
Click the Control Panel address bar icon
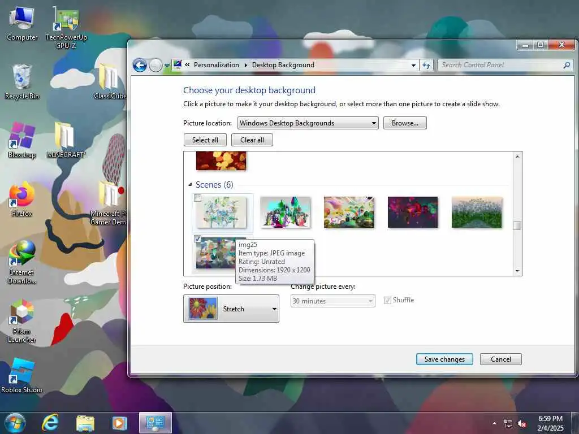click(178, 64)
